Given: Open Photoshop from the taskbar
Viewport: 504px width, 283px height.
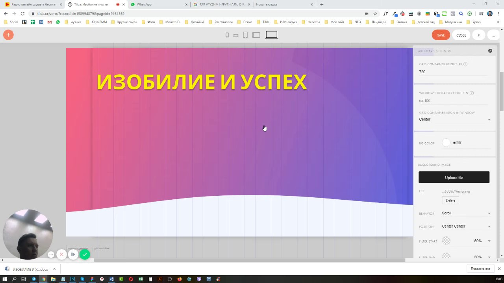Looking at the screenshot, I should click(73, 279).
